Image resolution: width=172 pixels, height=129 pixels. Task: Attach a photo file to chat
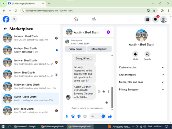pos(73,116)
